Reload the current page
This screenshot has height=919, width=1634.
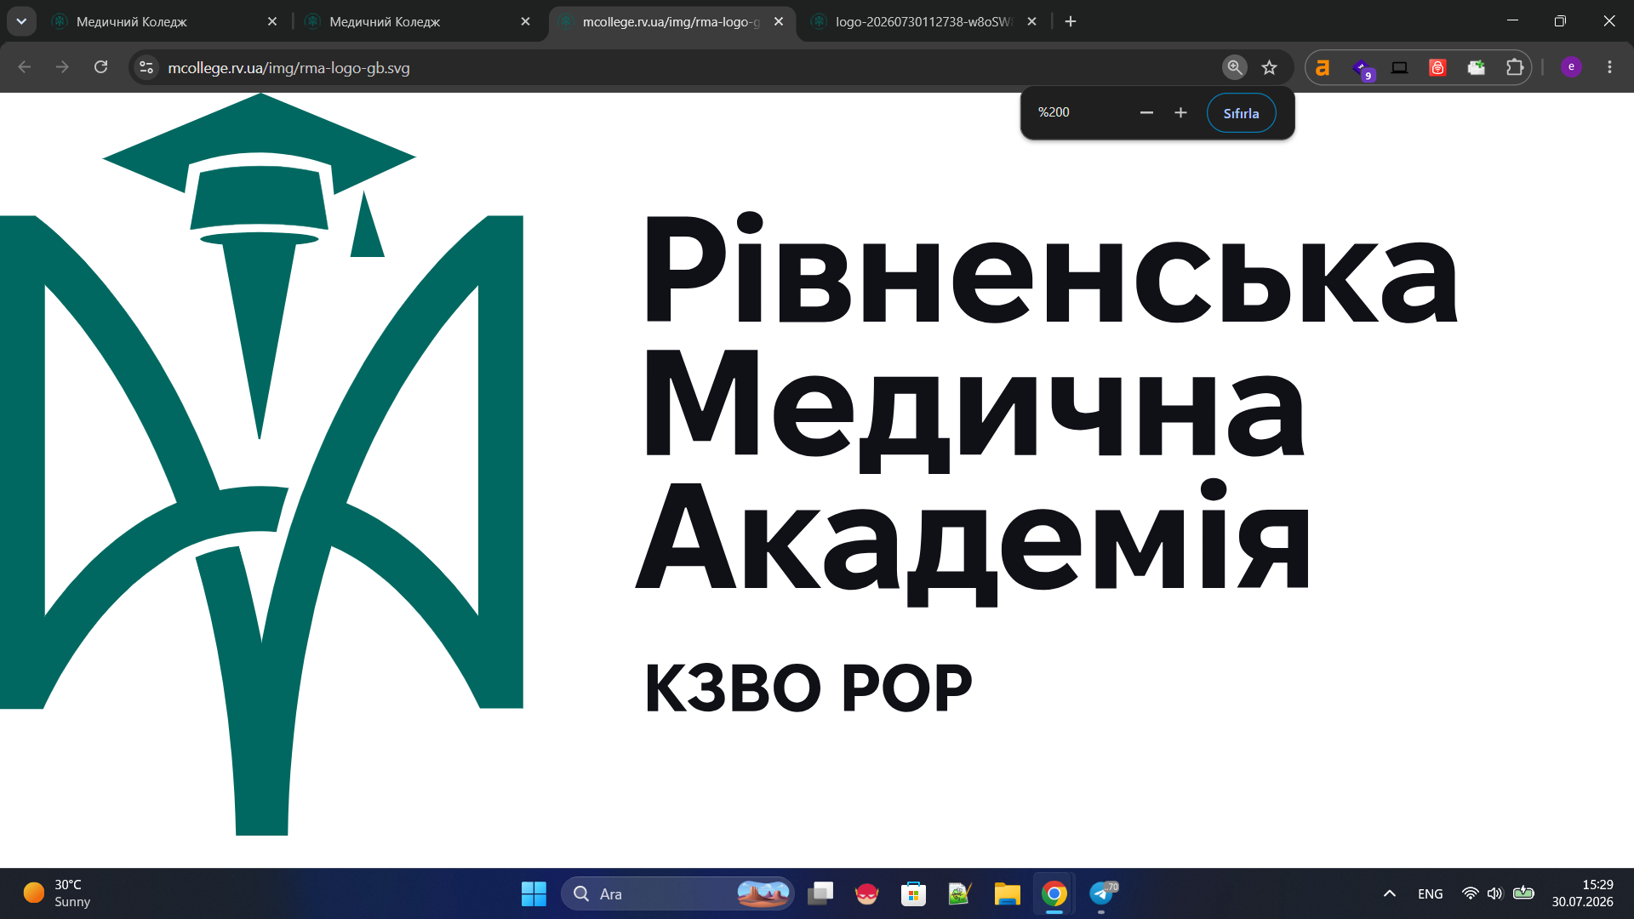pos(100,67)
